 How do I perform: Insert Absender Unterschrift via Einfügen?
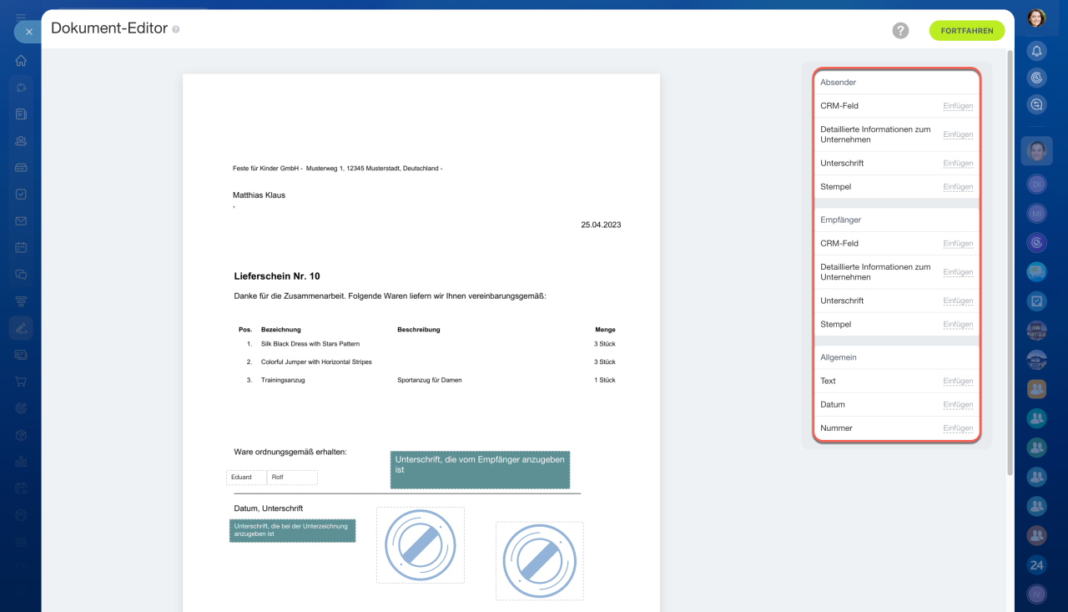(x=958, y=164)
